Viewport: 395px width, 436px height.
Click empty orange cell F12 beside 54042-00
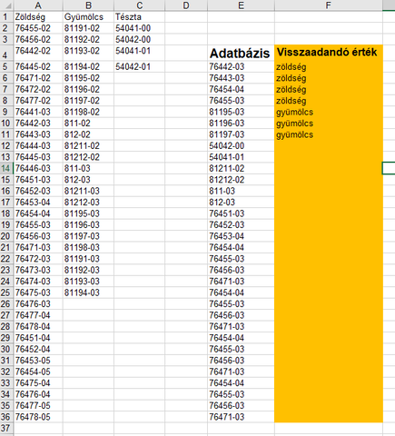pos(329,145)
